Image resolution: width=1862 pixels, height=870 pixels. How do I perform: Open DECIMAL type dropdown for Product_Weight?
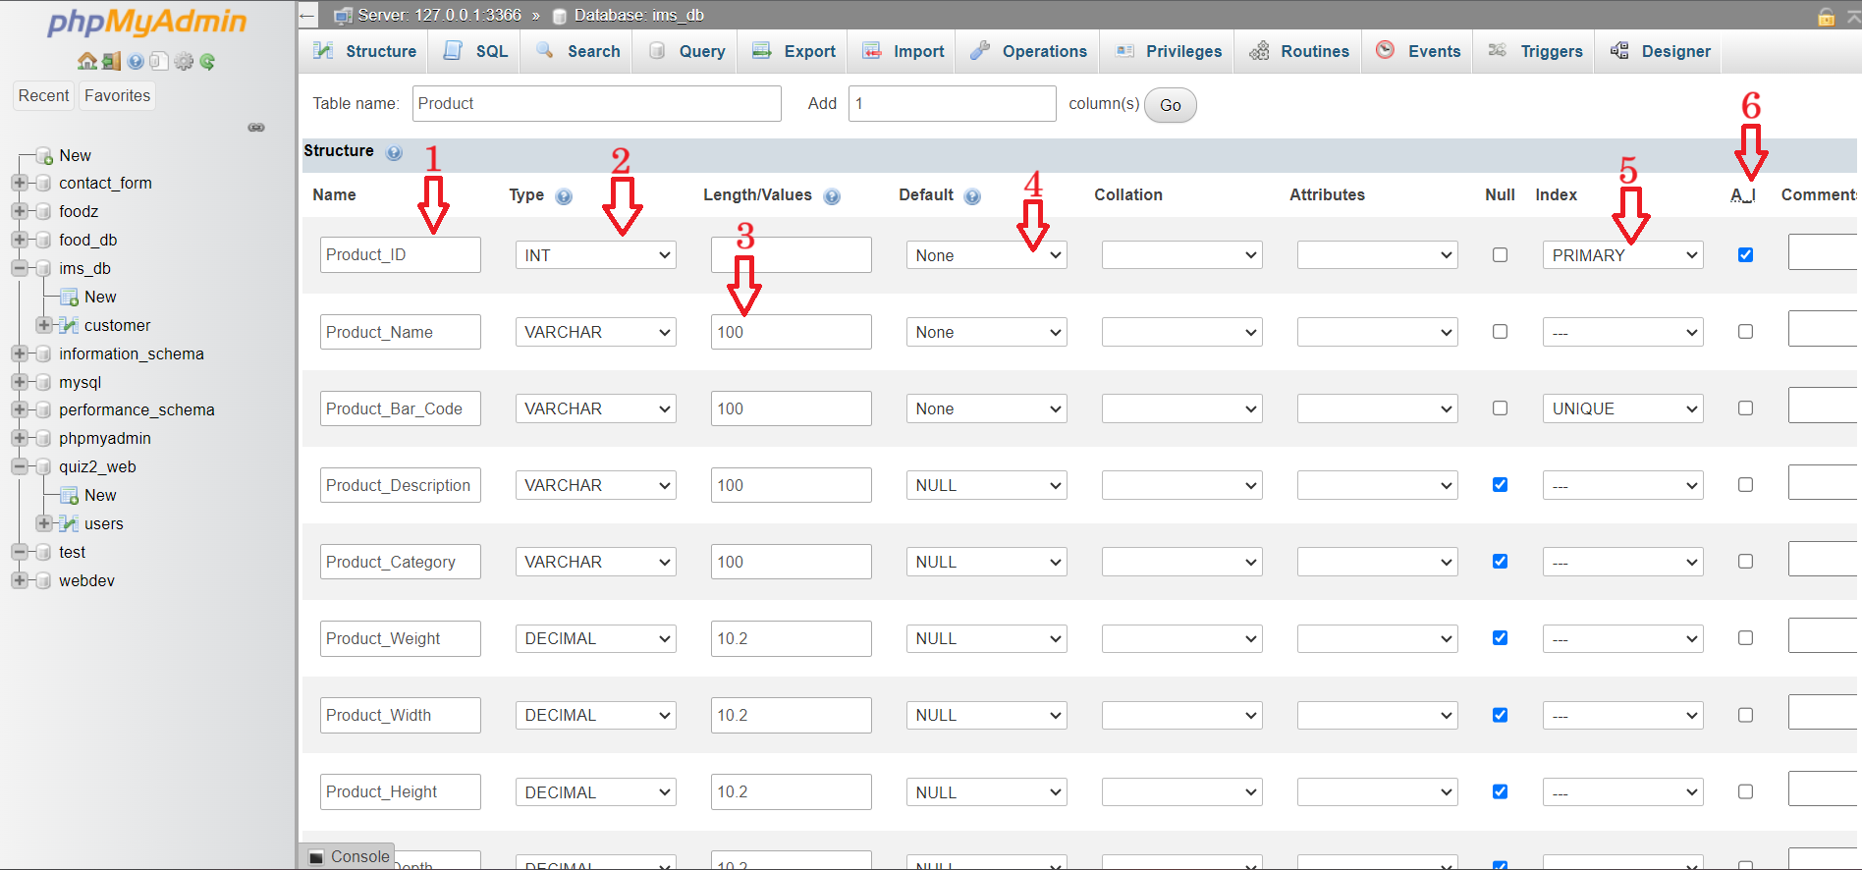(596, 638)
